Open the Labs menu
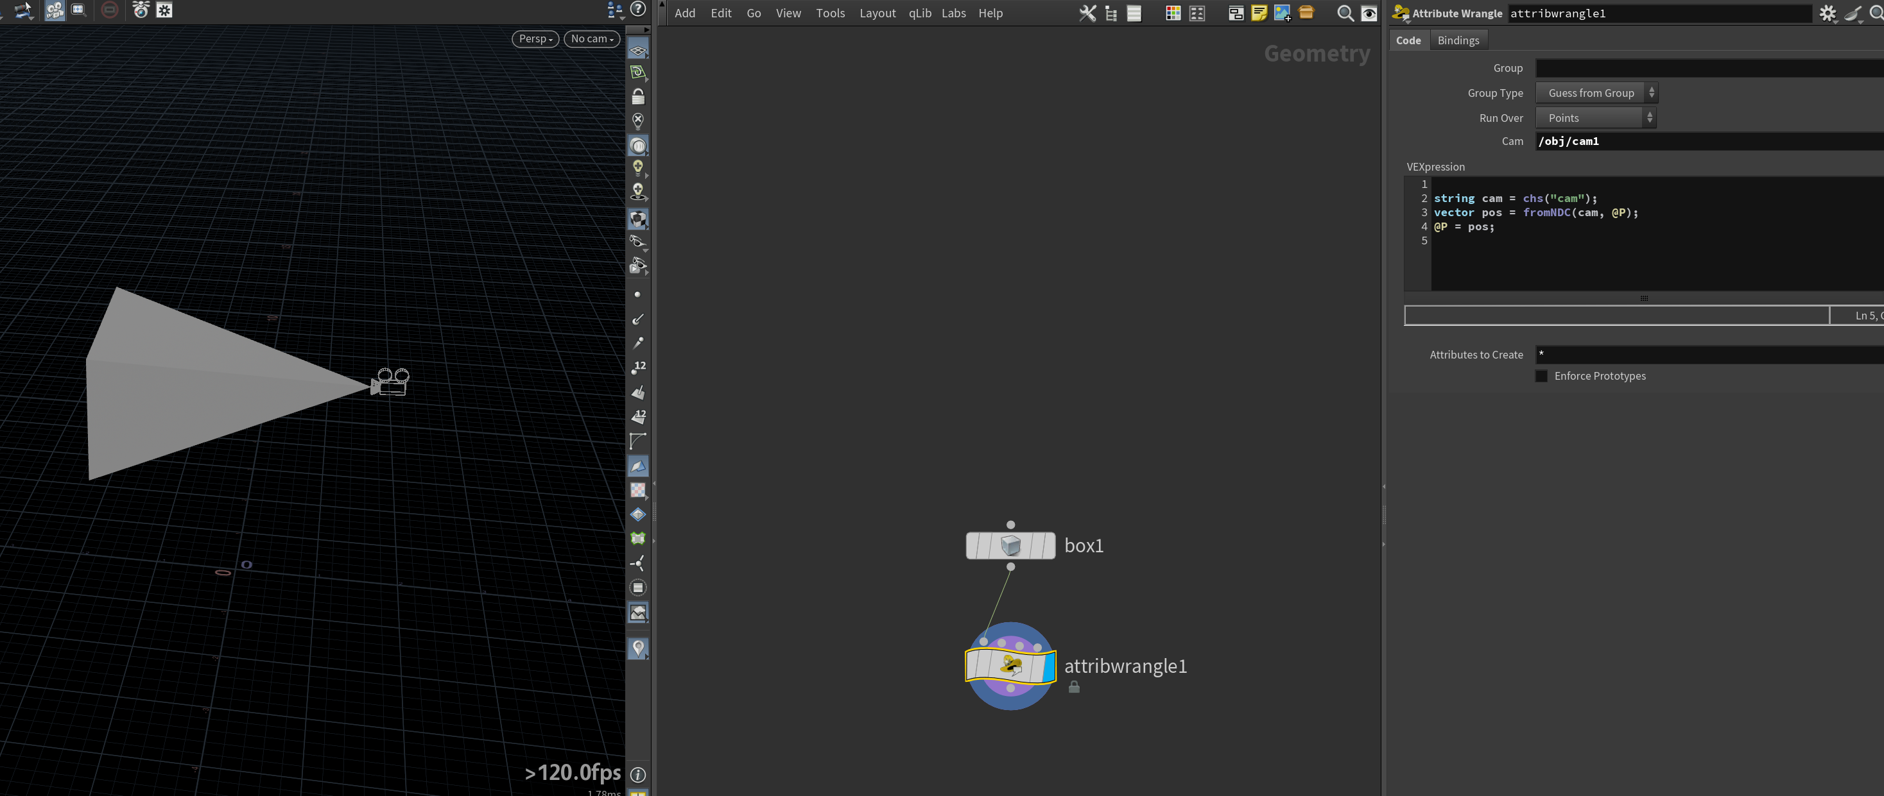 (953, 13)
